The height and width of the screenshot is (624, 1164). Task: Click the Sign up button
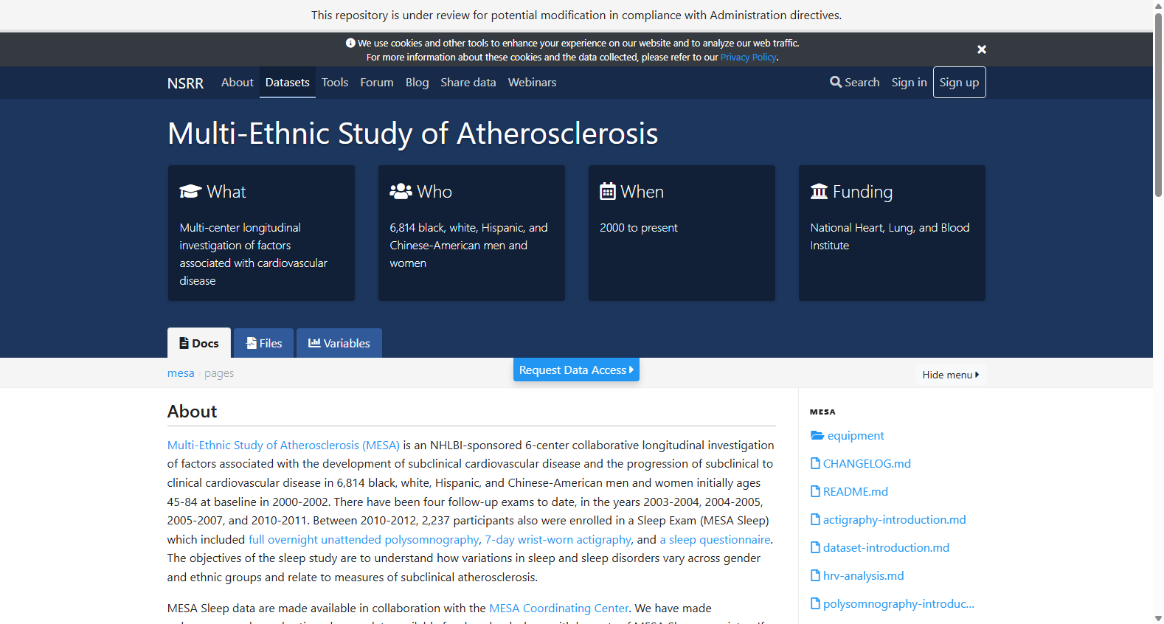pos(959,83)
